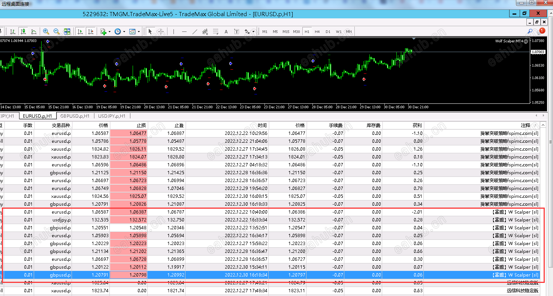Toggle chart shift from right edge
The height and width of the screenshot is (296, 553).
point(90,31)
